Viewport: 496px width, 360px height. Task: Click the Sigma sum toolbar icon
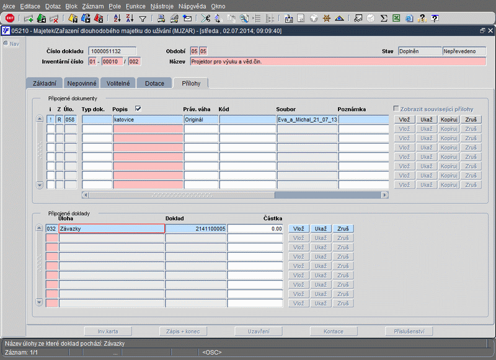pos(384,19)
